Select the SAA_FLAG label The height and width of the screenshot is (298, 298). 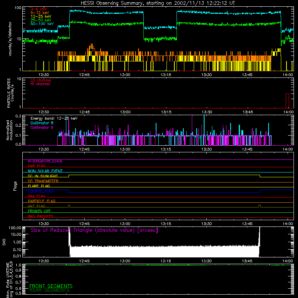tap(37, 196)
